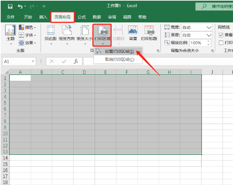This screenshot has width=233, height=185.
Task: Select row 13 header
Action: coord(5,152)
